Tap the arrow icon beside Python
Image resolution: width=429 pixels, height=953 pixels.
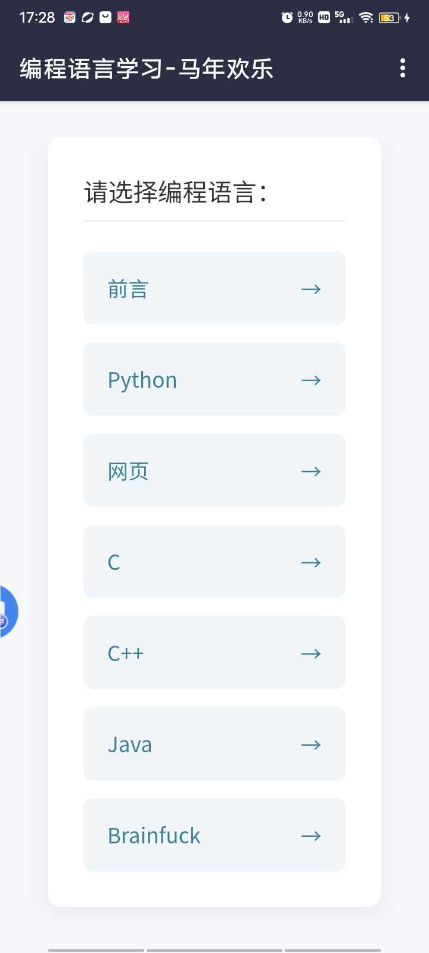click(311, 381)
